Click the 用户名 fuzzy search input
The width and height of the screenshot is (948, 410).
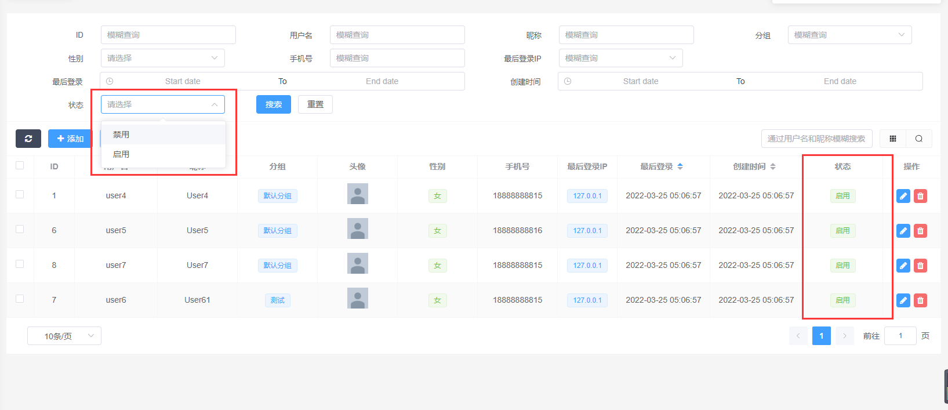397,35
